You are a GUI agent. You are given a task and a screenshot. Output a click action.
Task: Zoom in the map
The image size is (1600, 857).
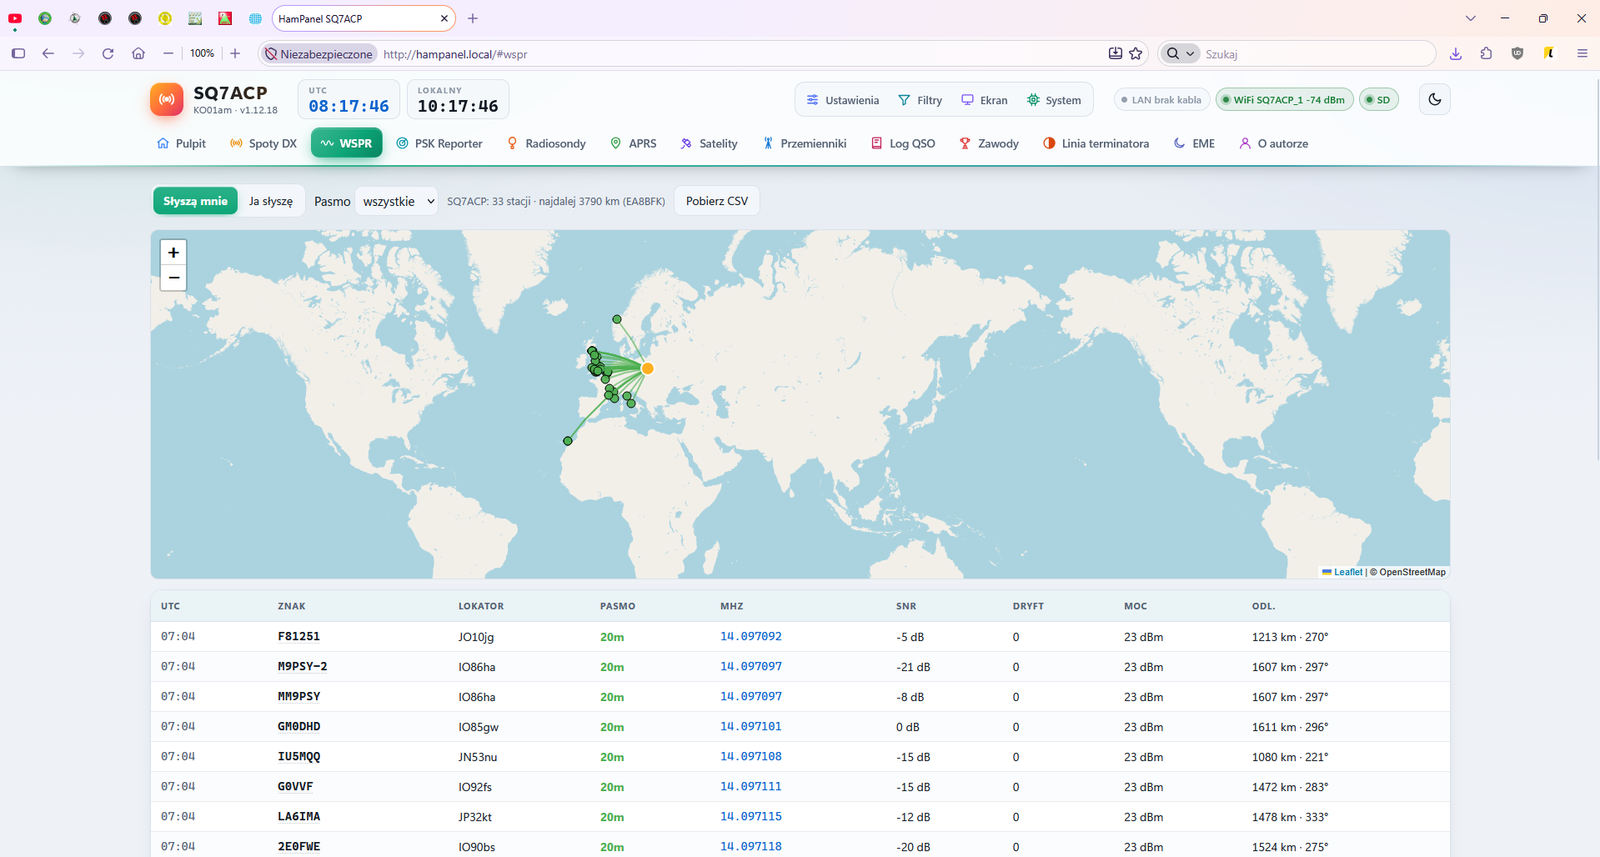173,253
